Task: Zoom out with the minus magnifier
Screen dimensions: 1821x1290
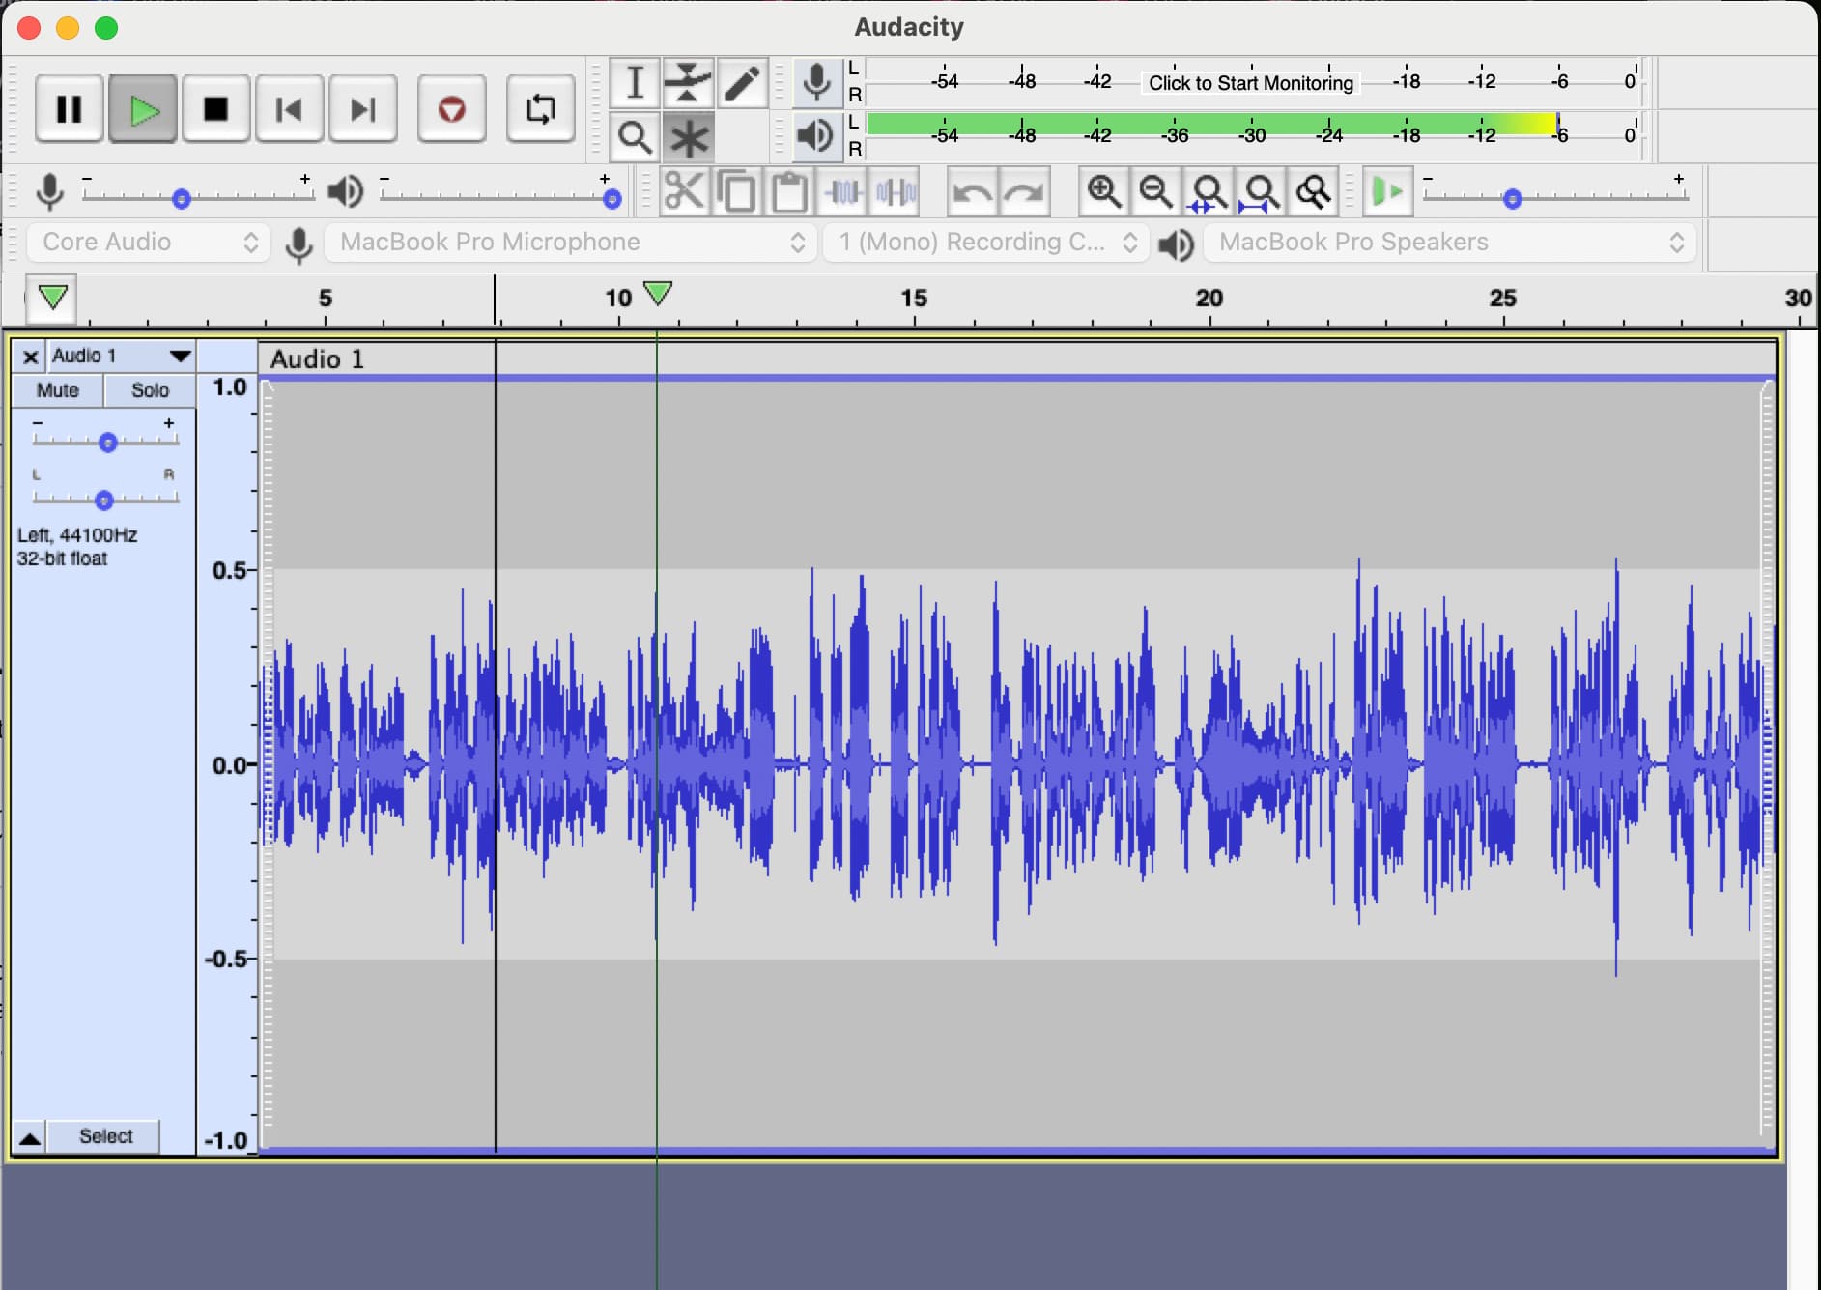Action: (1155, 191)
